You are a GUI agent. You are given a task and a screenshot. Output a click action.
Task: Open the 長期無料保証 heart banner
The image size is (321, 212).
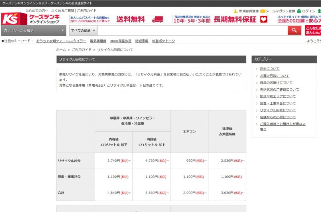[220, 19]
